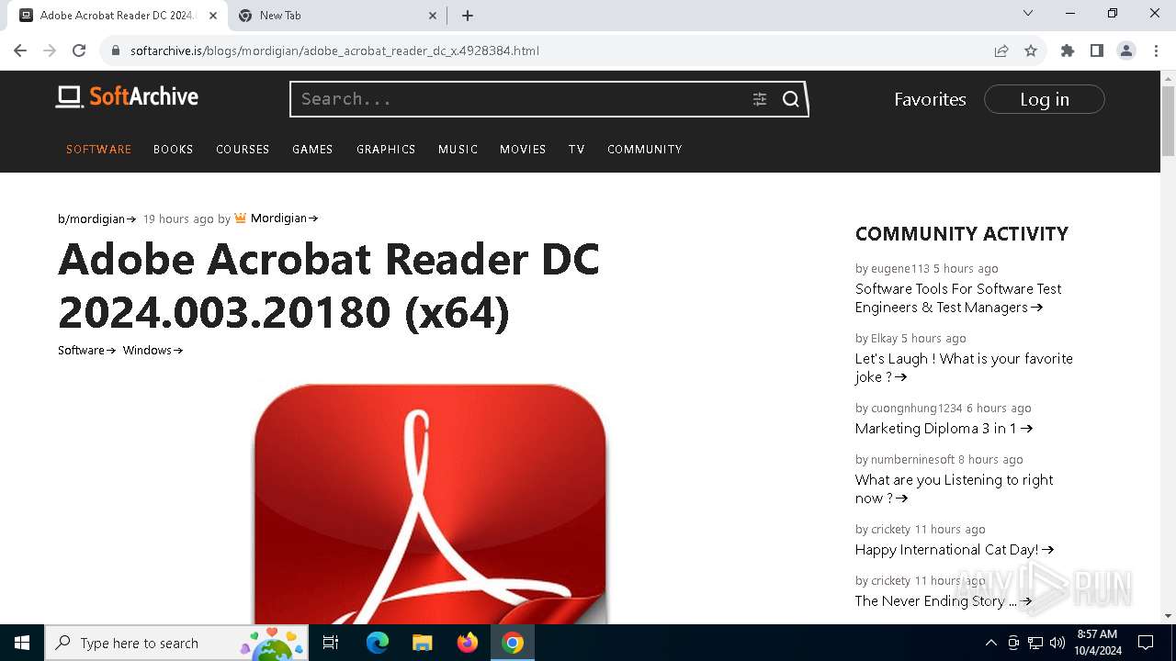The image size is (1176, 661).
Task: Select the COMMUNITY menu item
Action: (644, 149)
